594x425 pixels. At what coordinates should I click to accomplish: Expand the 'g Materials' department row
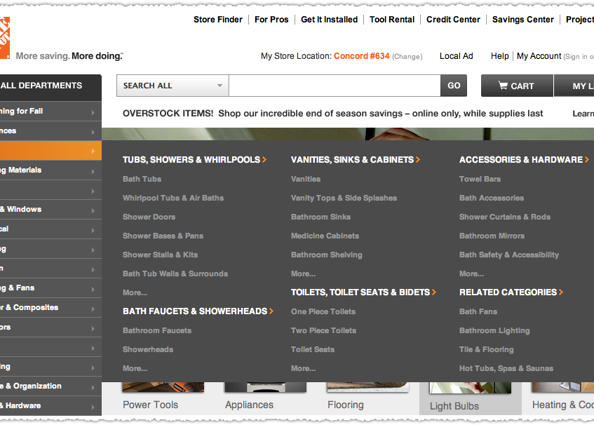(x=50, y=170)
